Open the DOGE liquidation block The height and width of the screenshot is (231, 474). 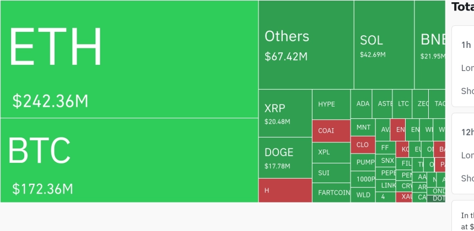coord(285,158)
